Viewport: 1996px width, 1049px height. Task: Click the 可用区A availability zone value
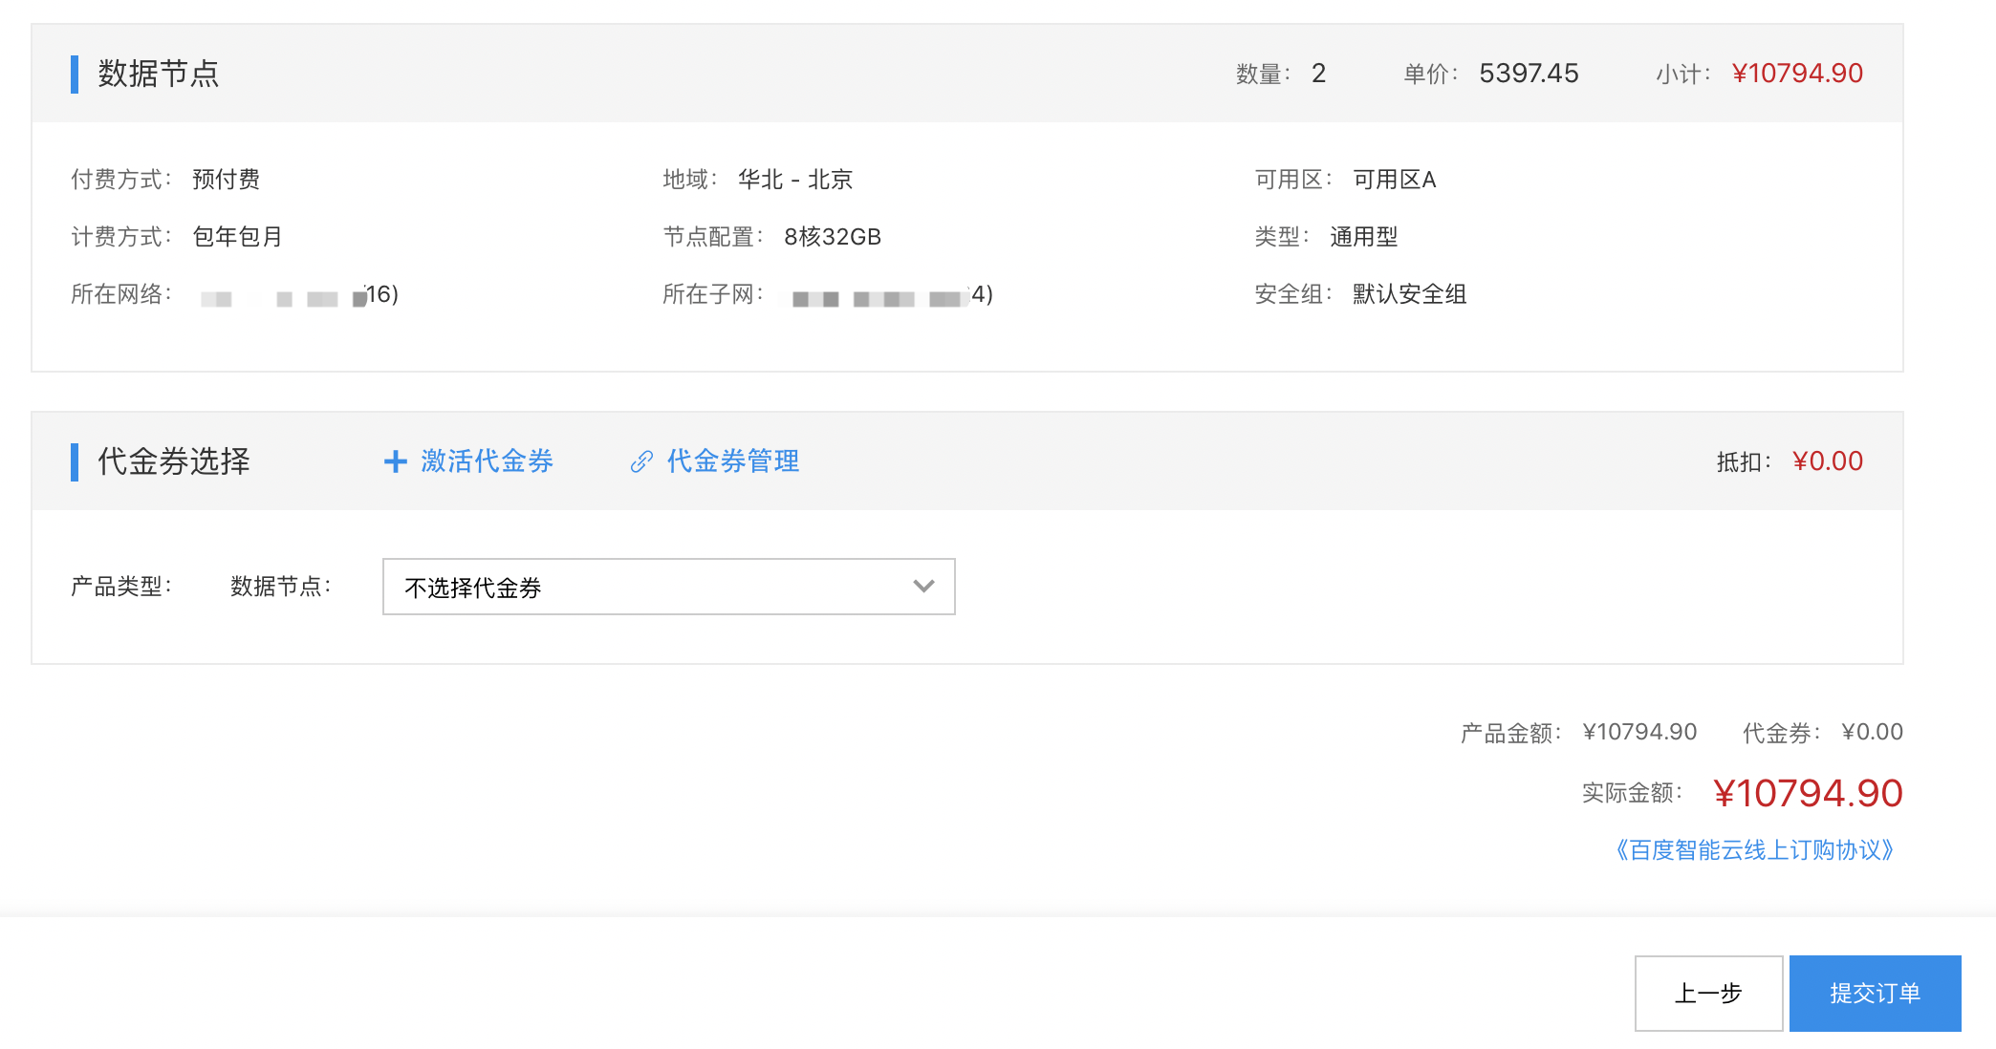(1394, 180)
